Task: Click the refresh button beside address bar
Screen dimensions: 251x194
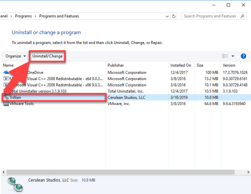Action: tap(174, 16)
